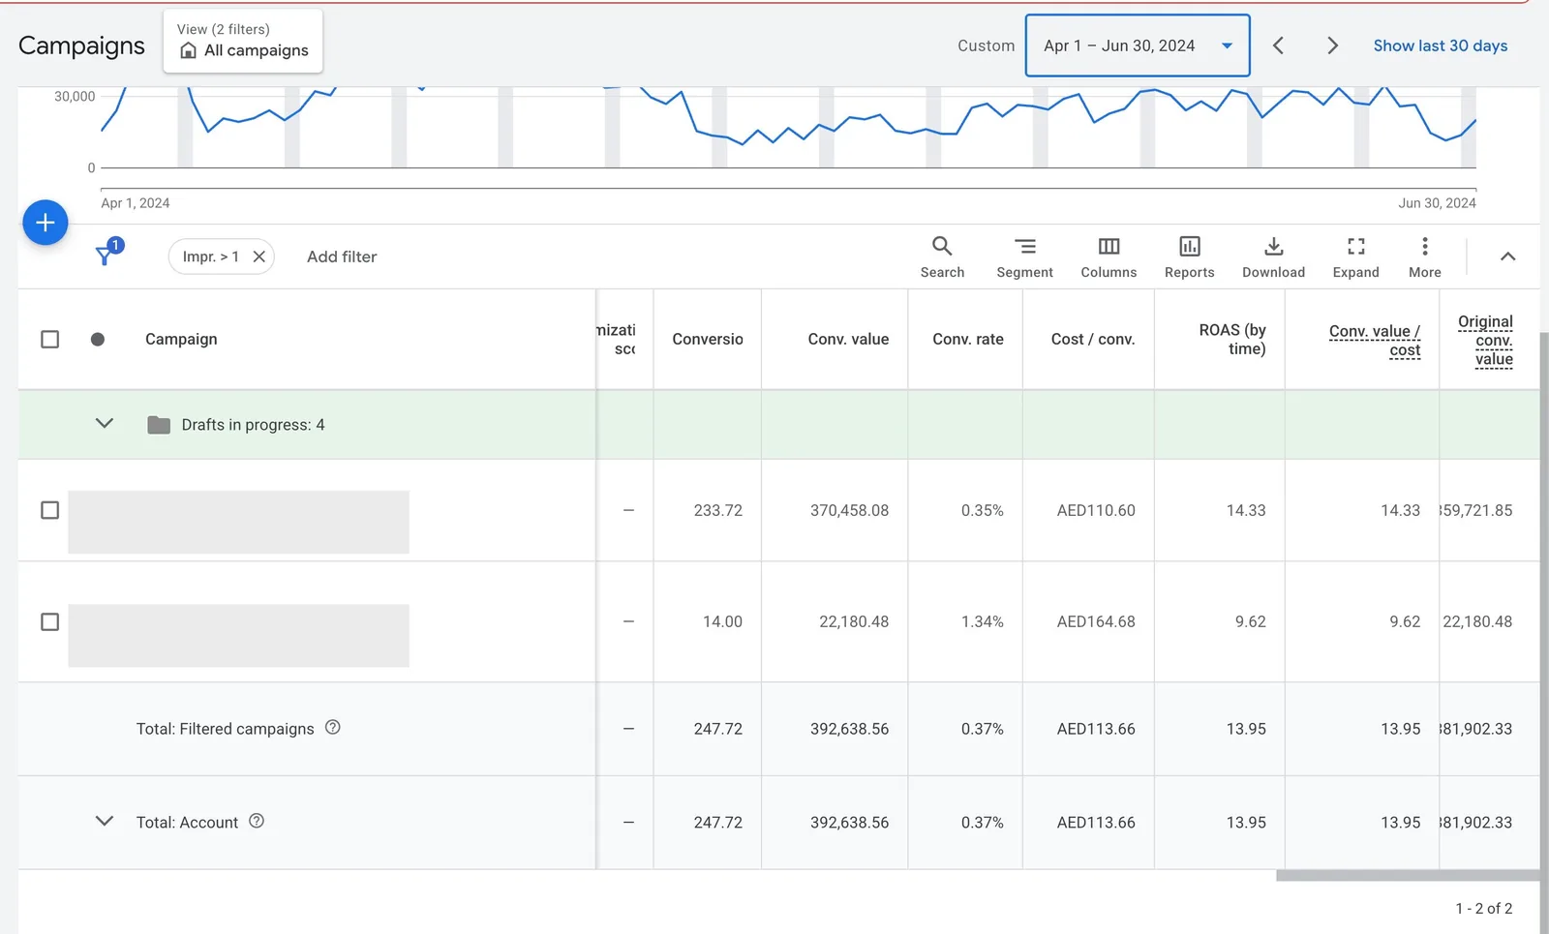Click the Custom date range label
The image size is (1549, 934).
coord(986,45)
